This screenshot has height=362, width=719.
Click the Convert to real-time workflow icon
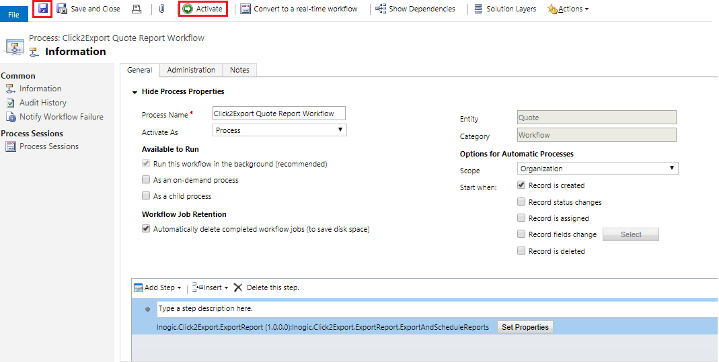point(245,9)
